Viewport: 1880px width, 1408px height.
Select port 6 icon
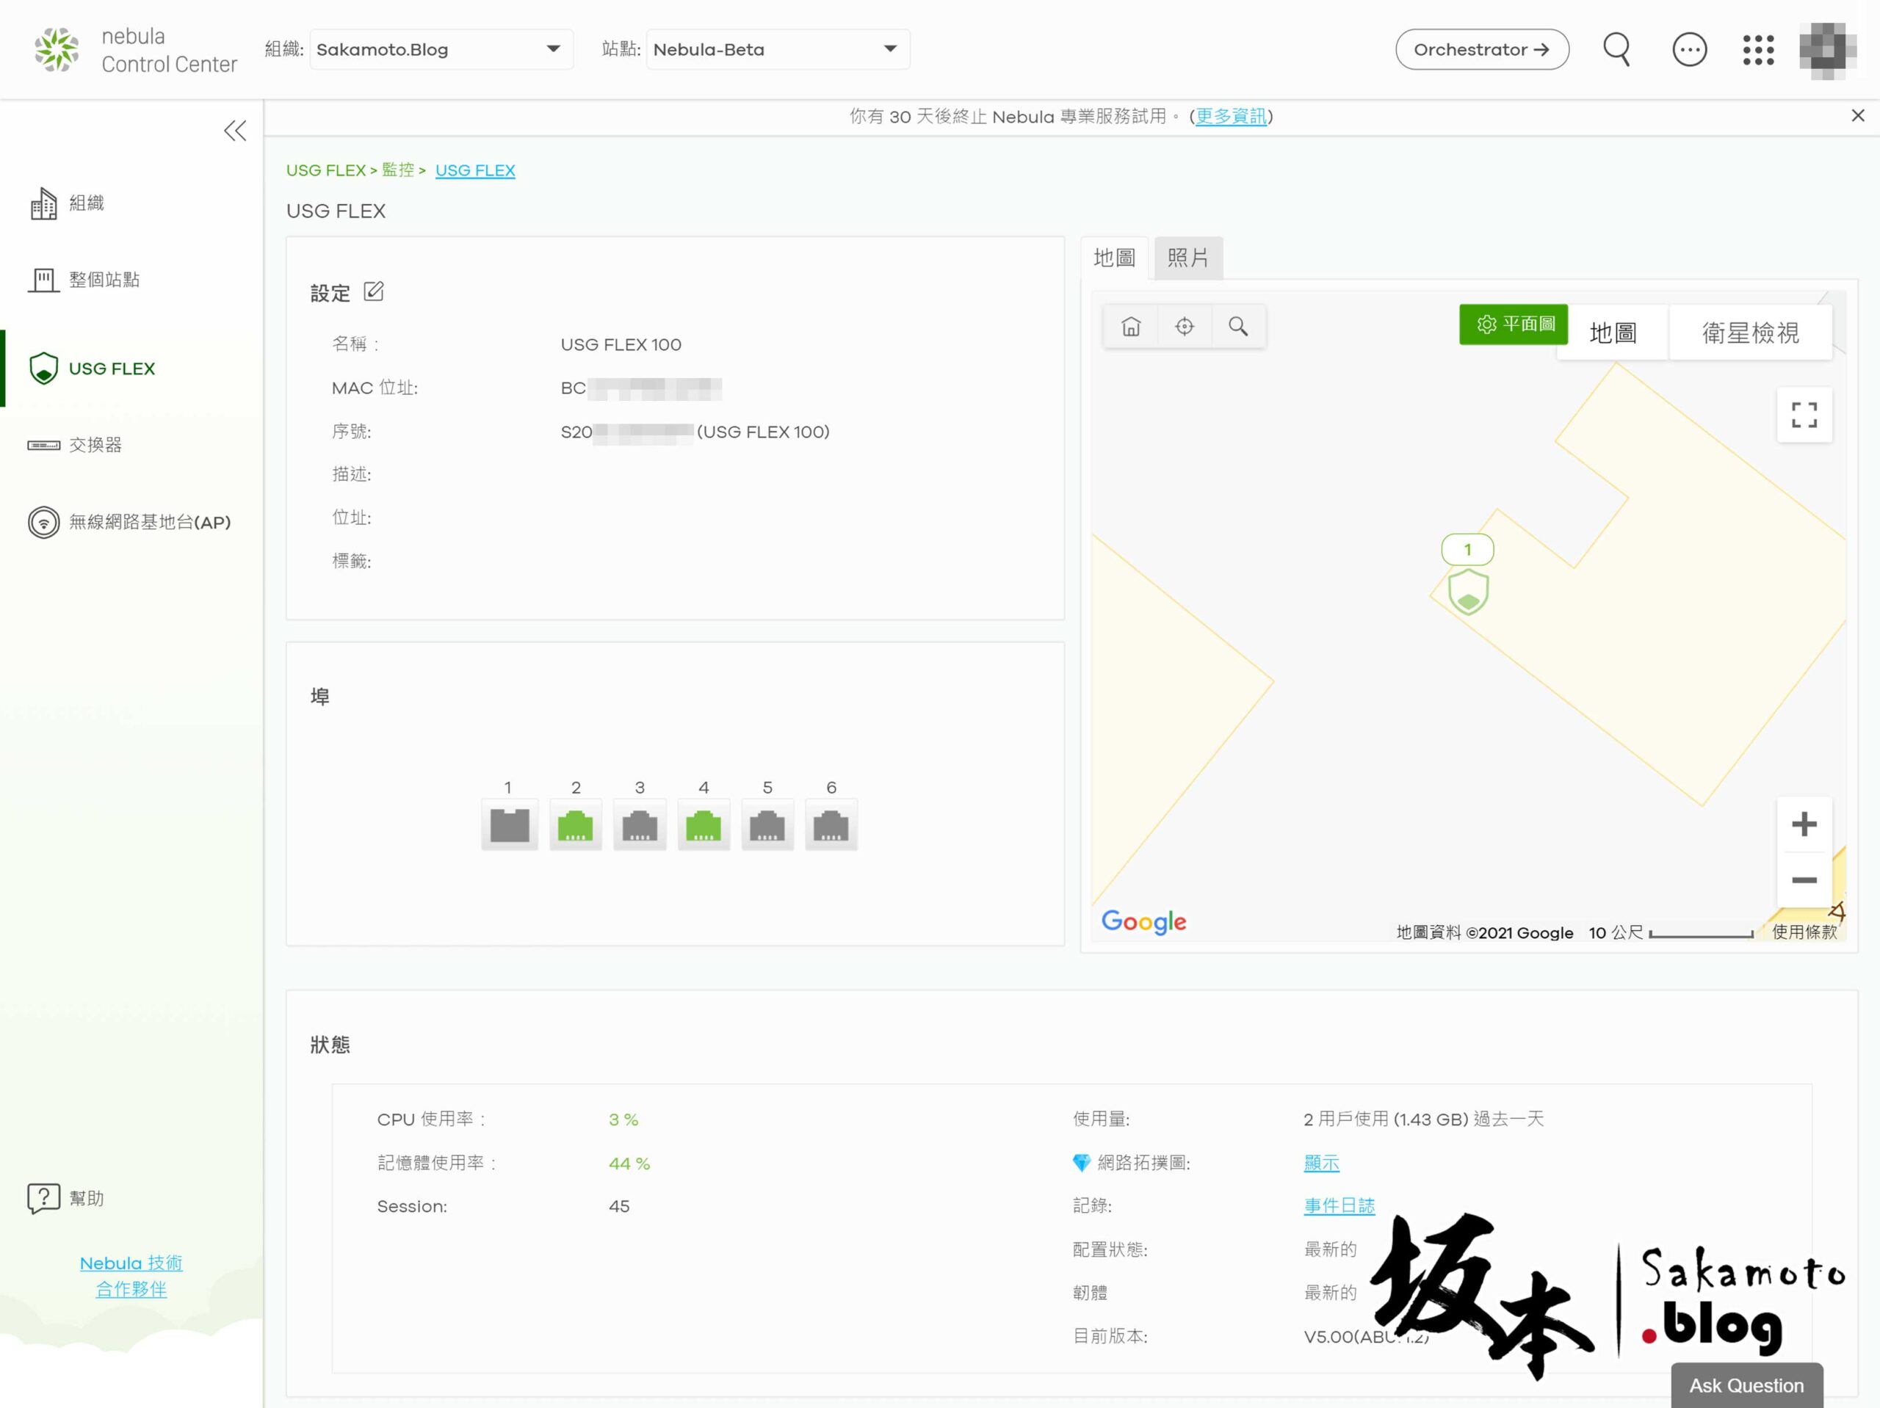831,824
